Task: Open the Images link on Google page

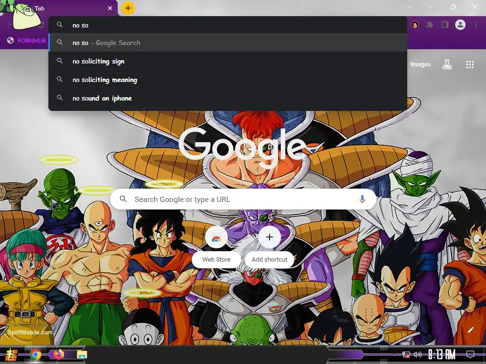Action: tap(421, 64)
